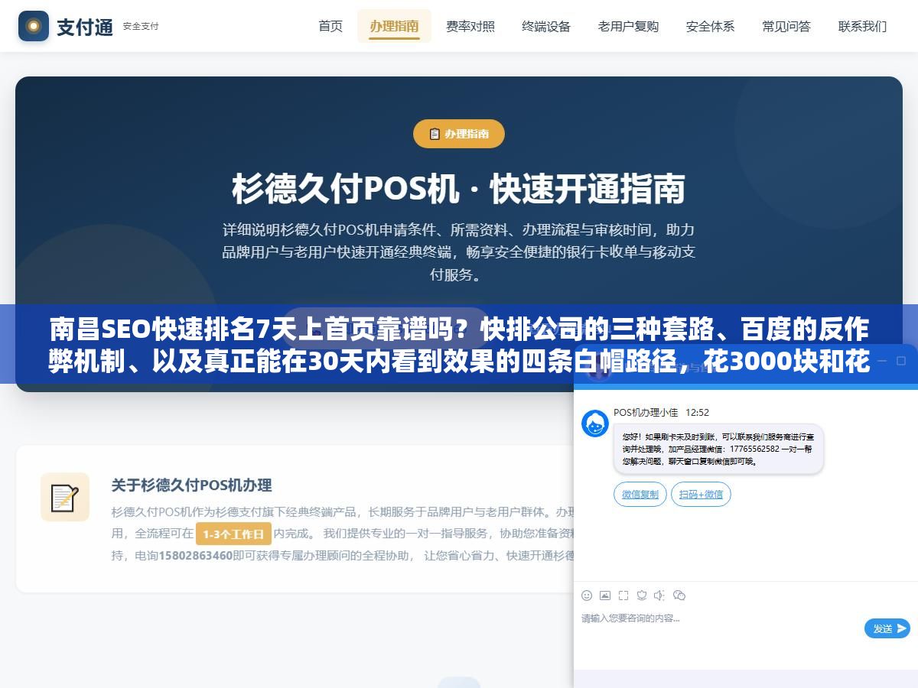This screenshot has height=688, width=918.
Task: Click the notepad icon beside 关于杉德久付POS机办理
Action: click(65, 497)
